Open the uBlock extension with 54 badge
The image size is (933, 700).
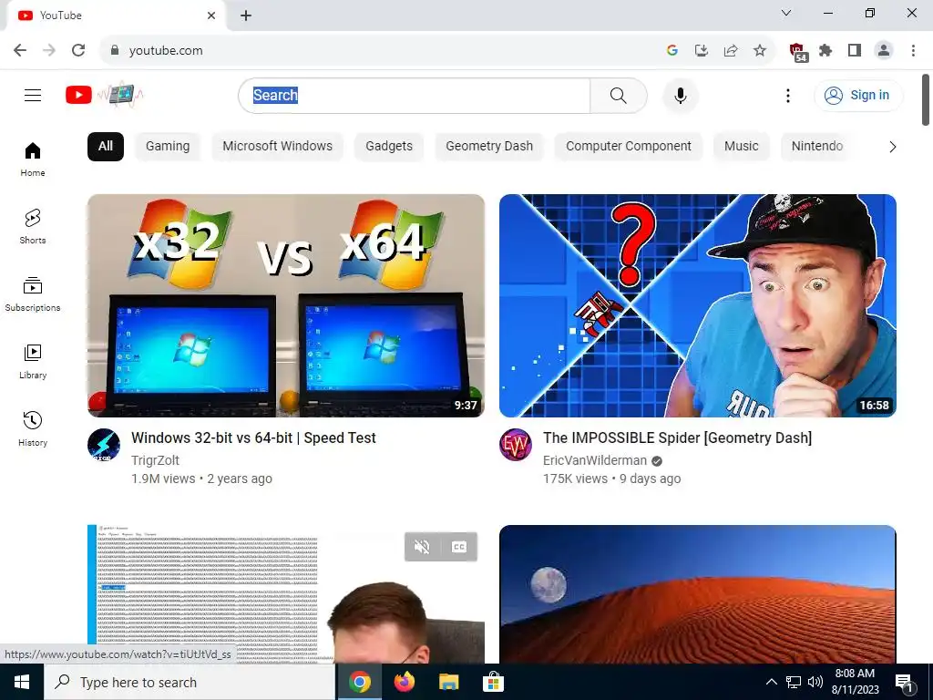[797, 52]
